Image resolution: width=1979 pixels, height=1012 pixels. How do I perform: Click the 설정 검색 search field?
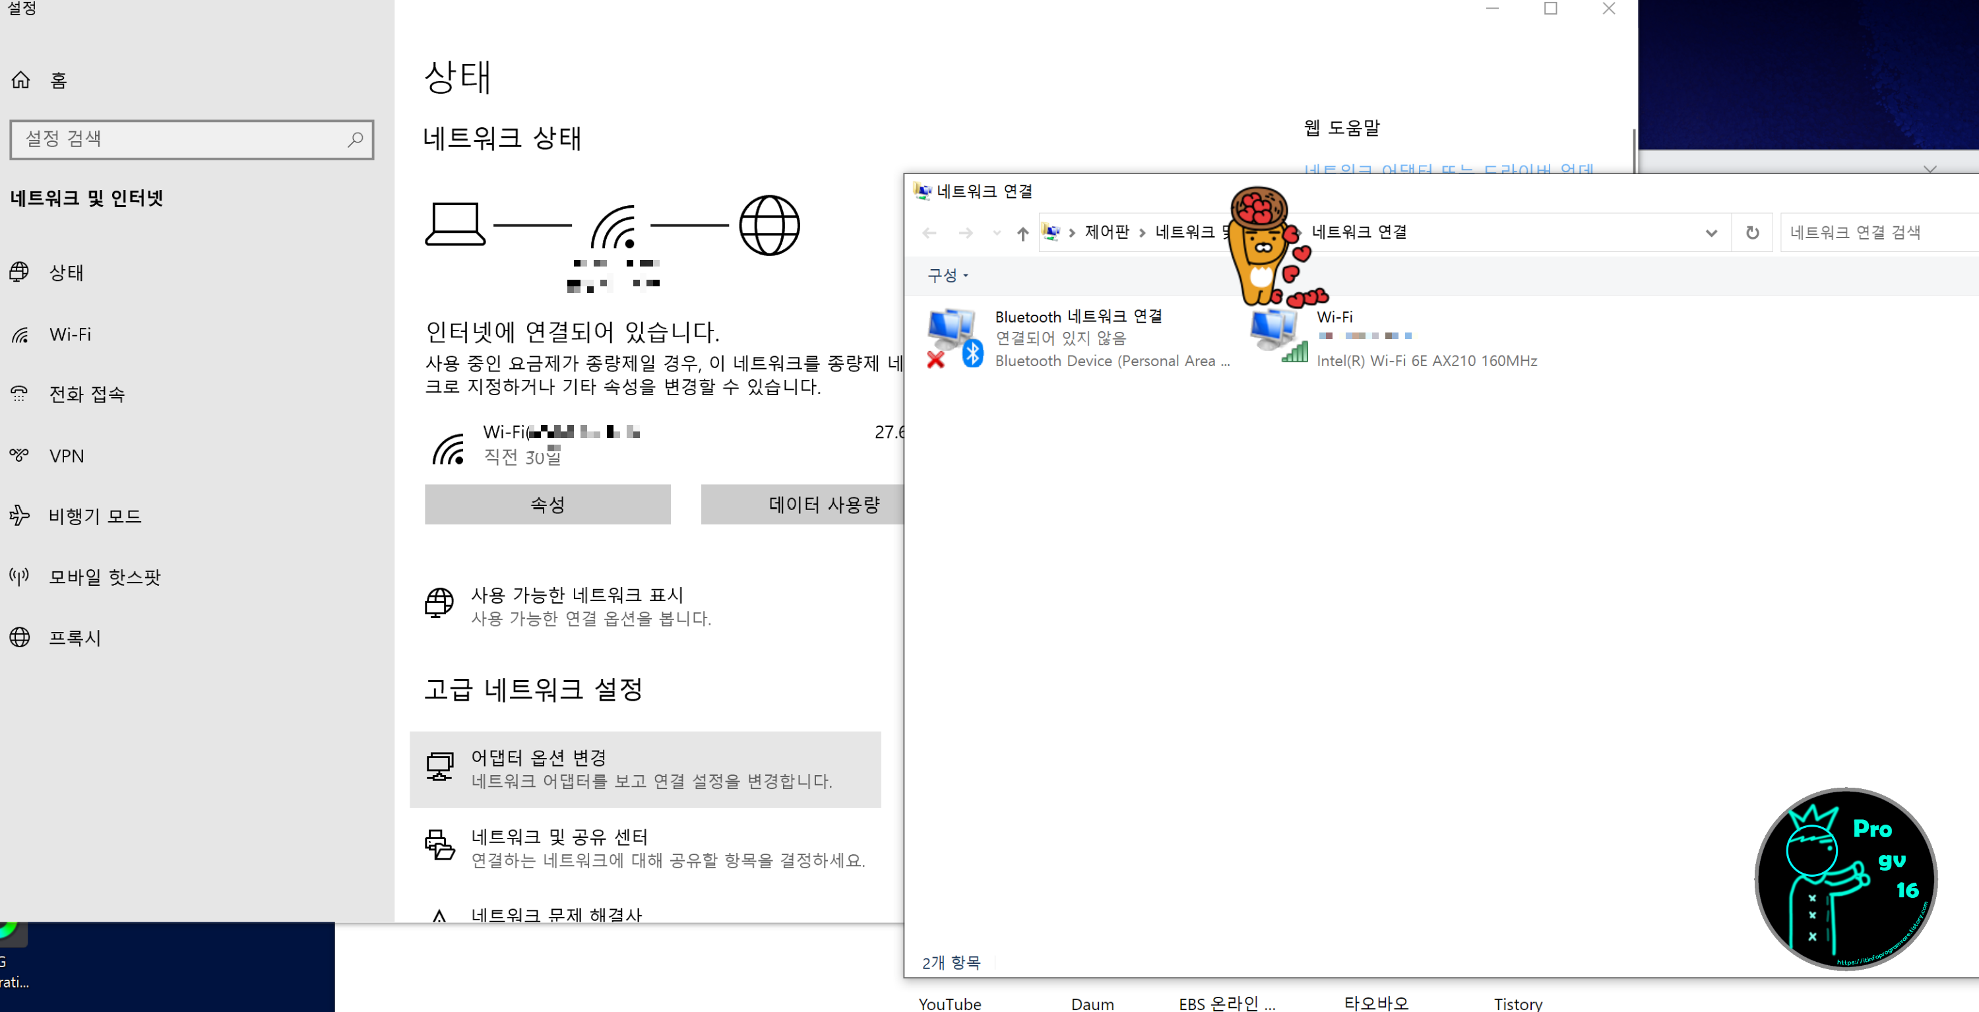point(185,139)
